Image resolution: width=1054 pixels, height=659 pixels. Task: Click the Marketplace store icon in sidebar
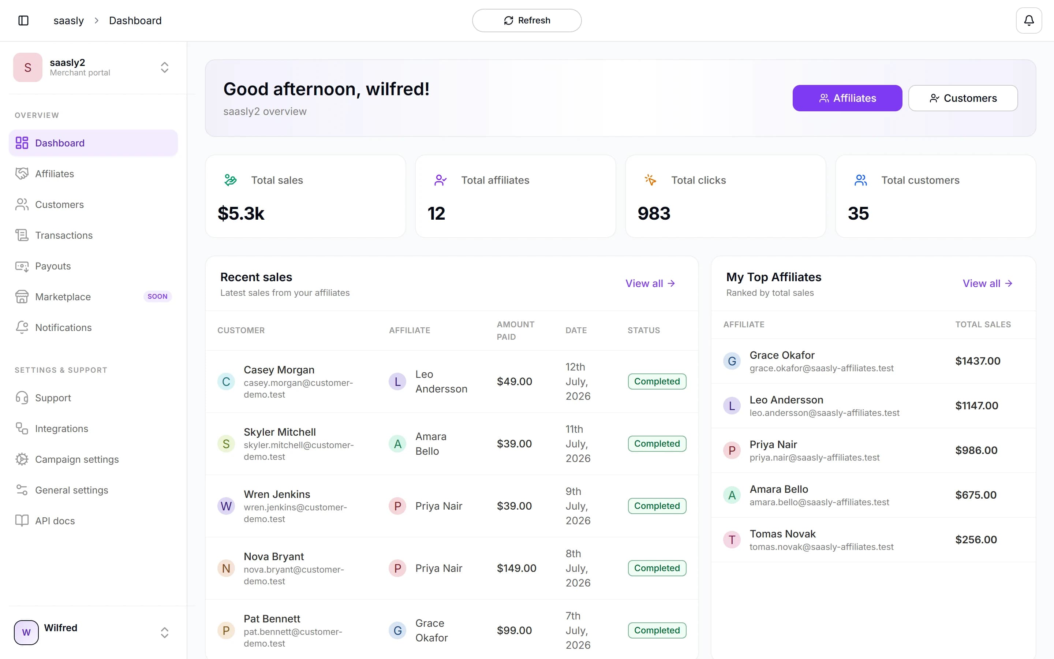(22, 297)
